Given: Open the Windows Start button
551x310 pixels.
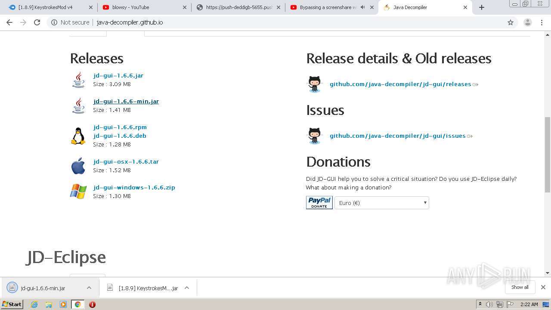Looking at the screenshot, I should click(12, 304).
